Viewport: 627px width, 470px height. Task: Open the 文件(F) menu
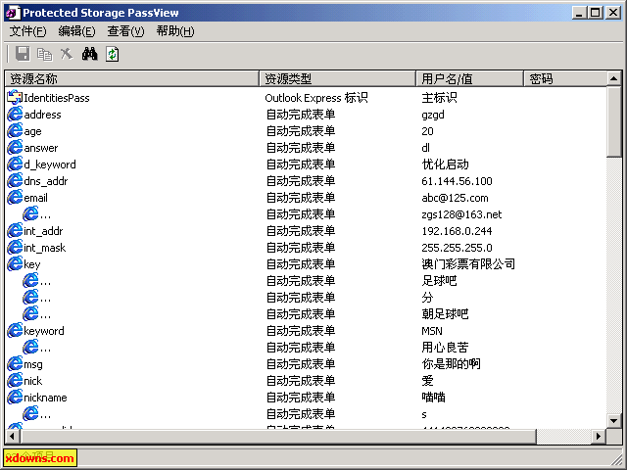(28, 31)
